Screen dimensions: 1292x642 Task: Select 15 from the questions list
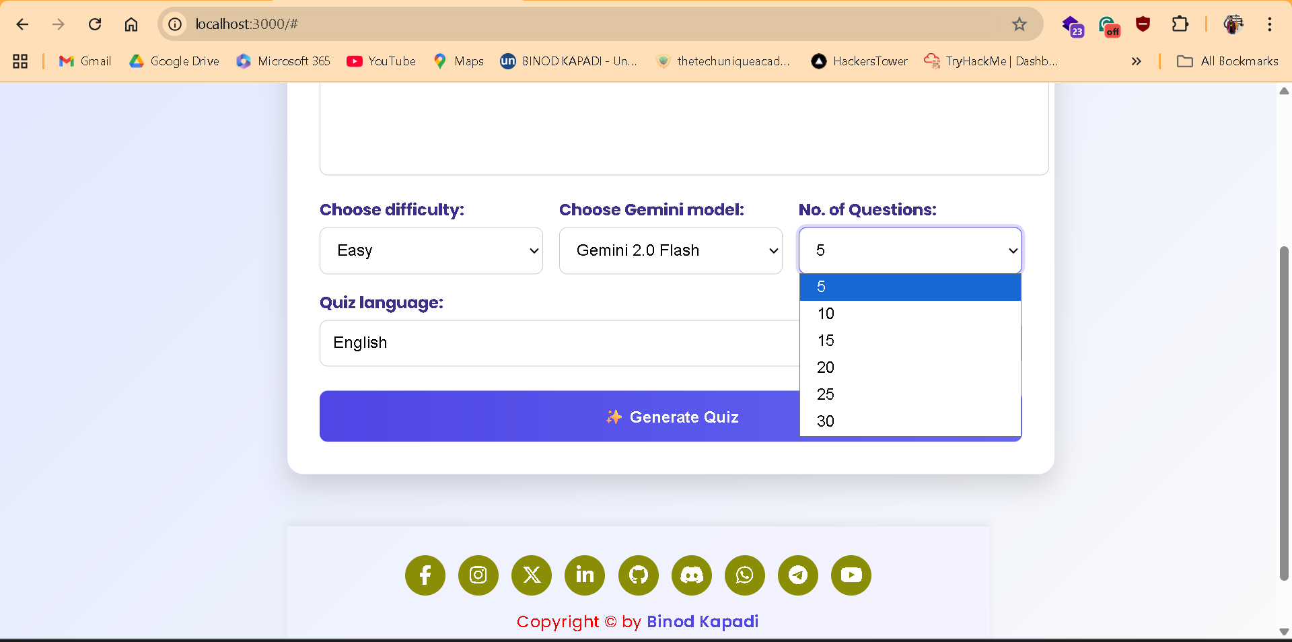tap(826, 341)
